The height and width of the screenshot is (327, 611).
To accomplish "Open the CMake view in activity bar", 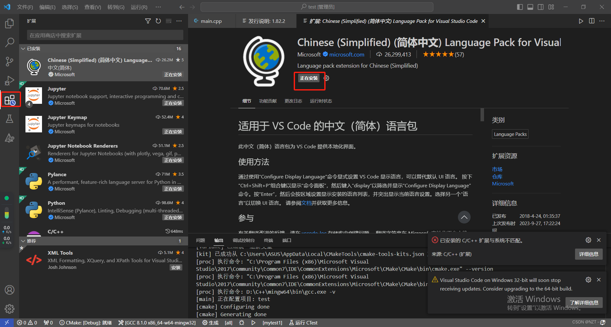I will (10, 138).
